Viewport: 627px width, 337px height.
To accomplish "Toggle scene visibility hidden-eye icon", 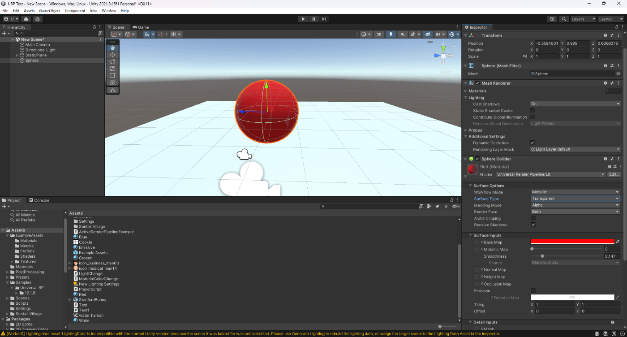I will coord(428,34).
